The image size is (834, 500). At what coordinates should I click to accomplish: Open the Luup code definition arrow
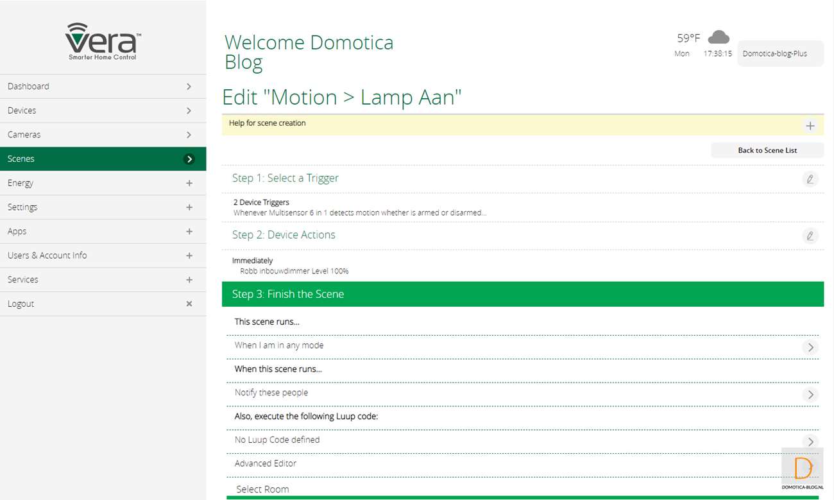click(x=810, y=442)
